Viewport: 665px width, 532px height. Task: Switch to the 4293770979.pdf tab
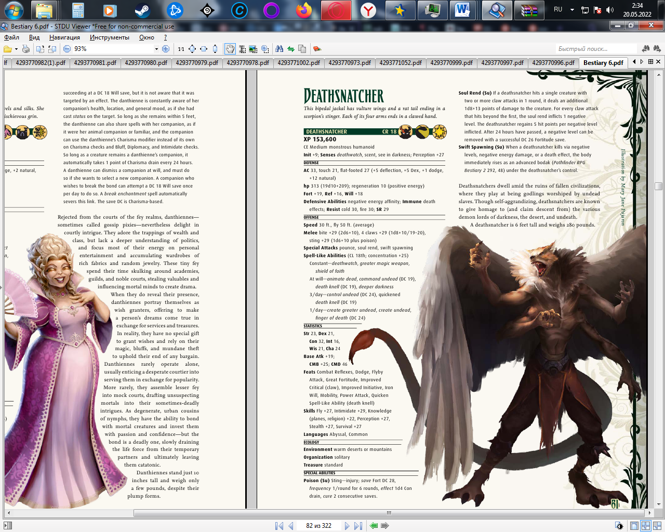pyautogui.click(x=197, y=63)
